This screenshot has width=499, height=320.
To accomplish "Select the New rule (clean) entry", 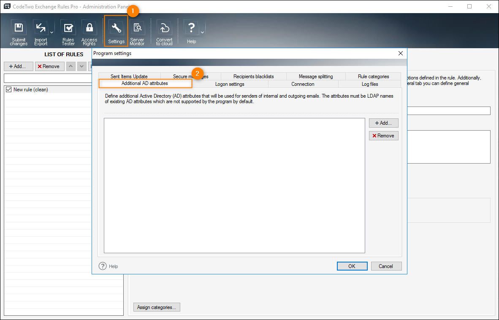I will 49,90.
